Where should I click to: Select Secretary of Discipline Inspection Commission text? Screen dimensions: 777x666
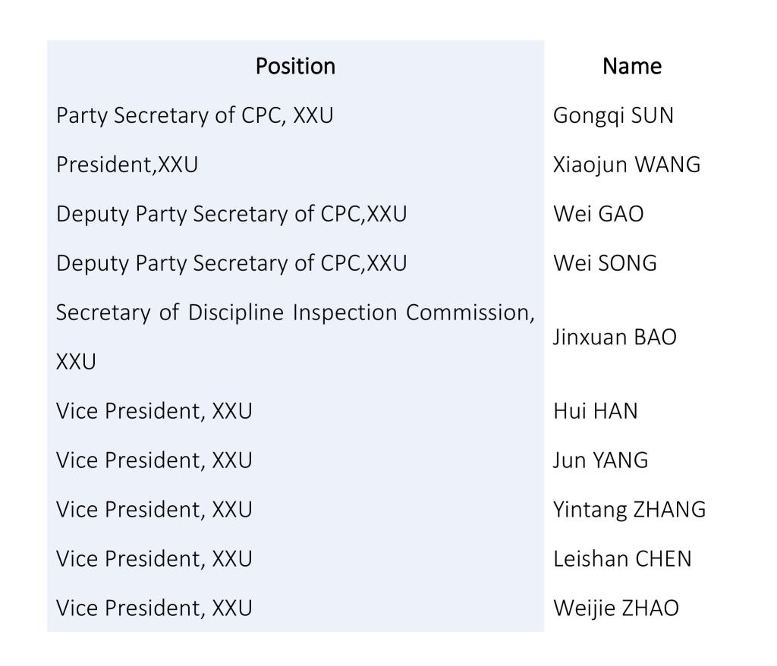[295, 337]
